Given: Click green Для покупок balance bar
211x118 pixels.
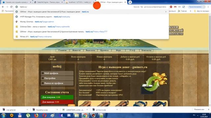Looking at the screenshot, I should [x=57, y=97].
